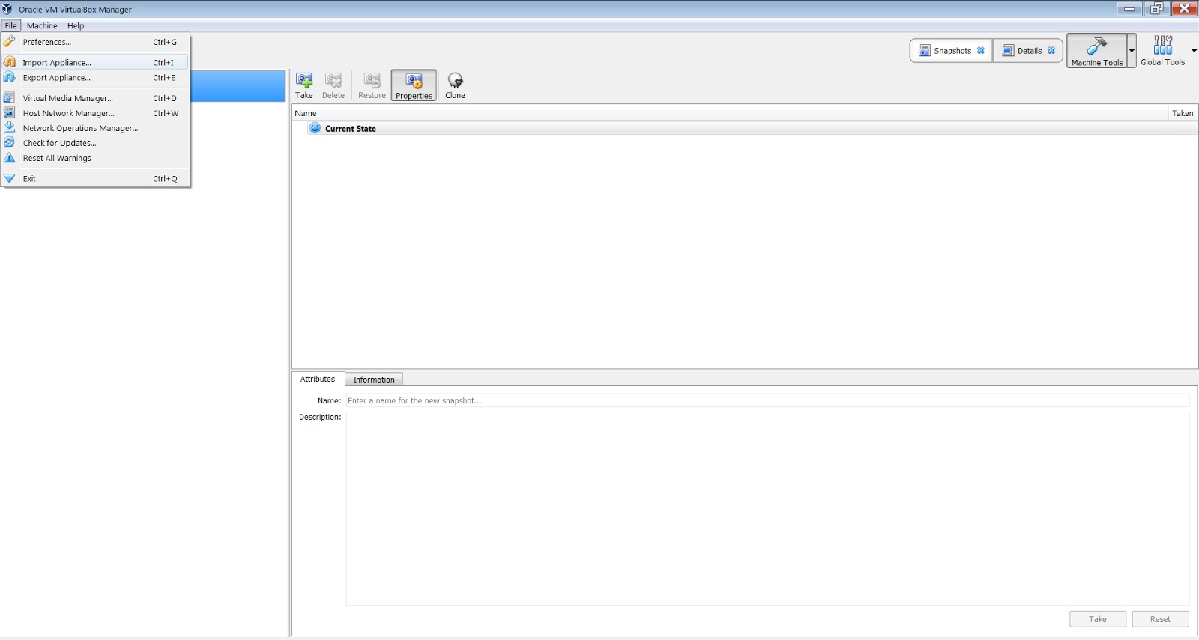Select Check for Updates menu item

point(59,143)
